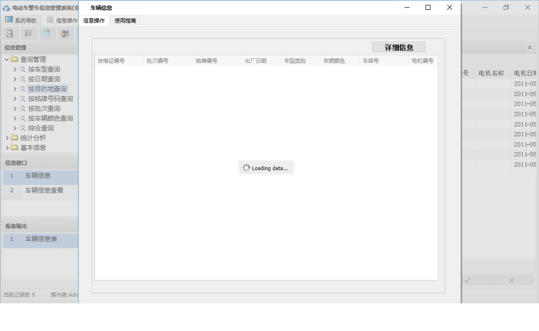Click the query icon beside 综合查询
539x331 pixels.
23,127
